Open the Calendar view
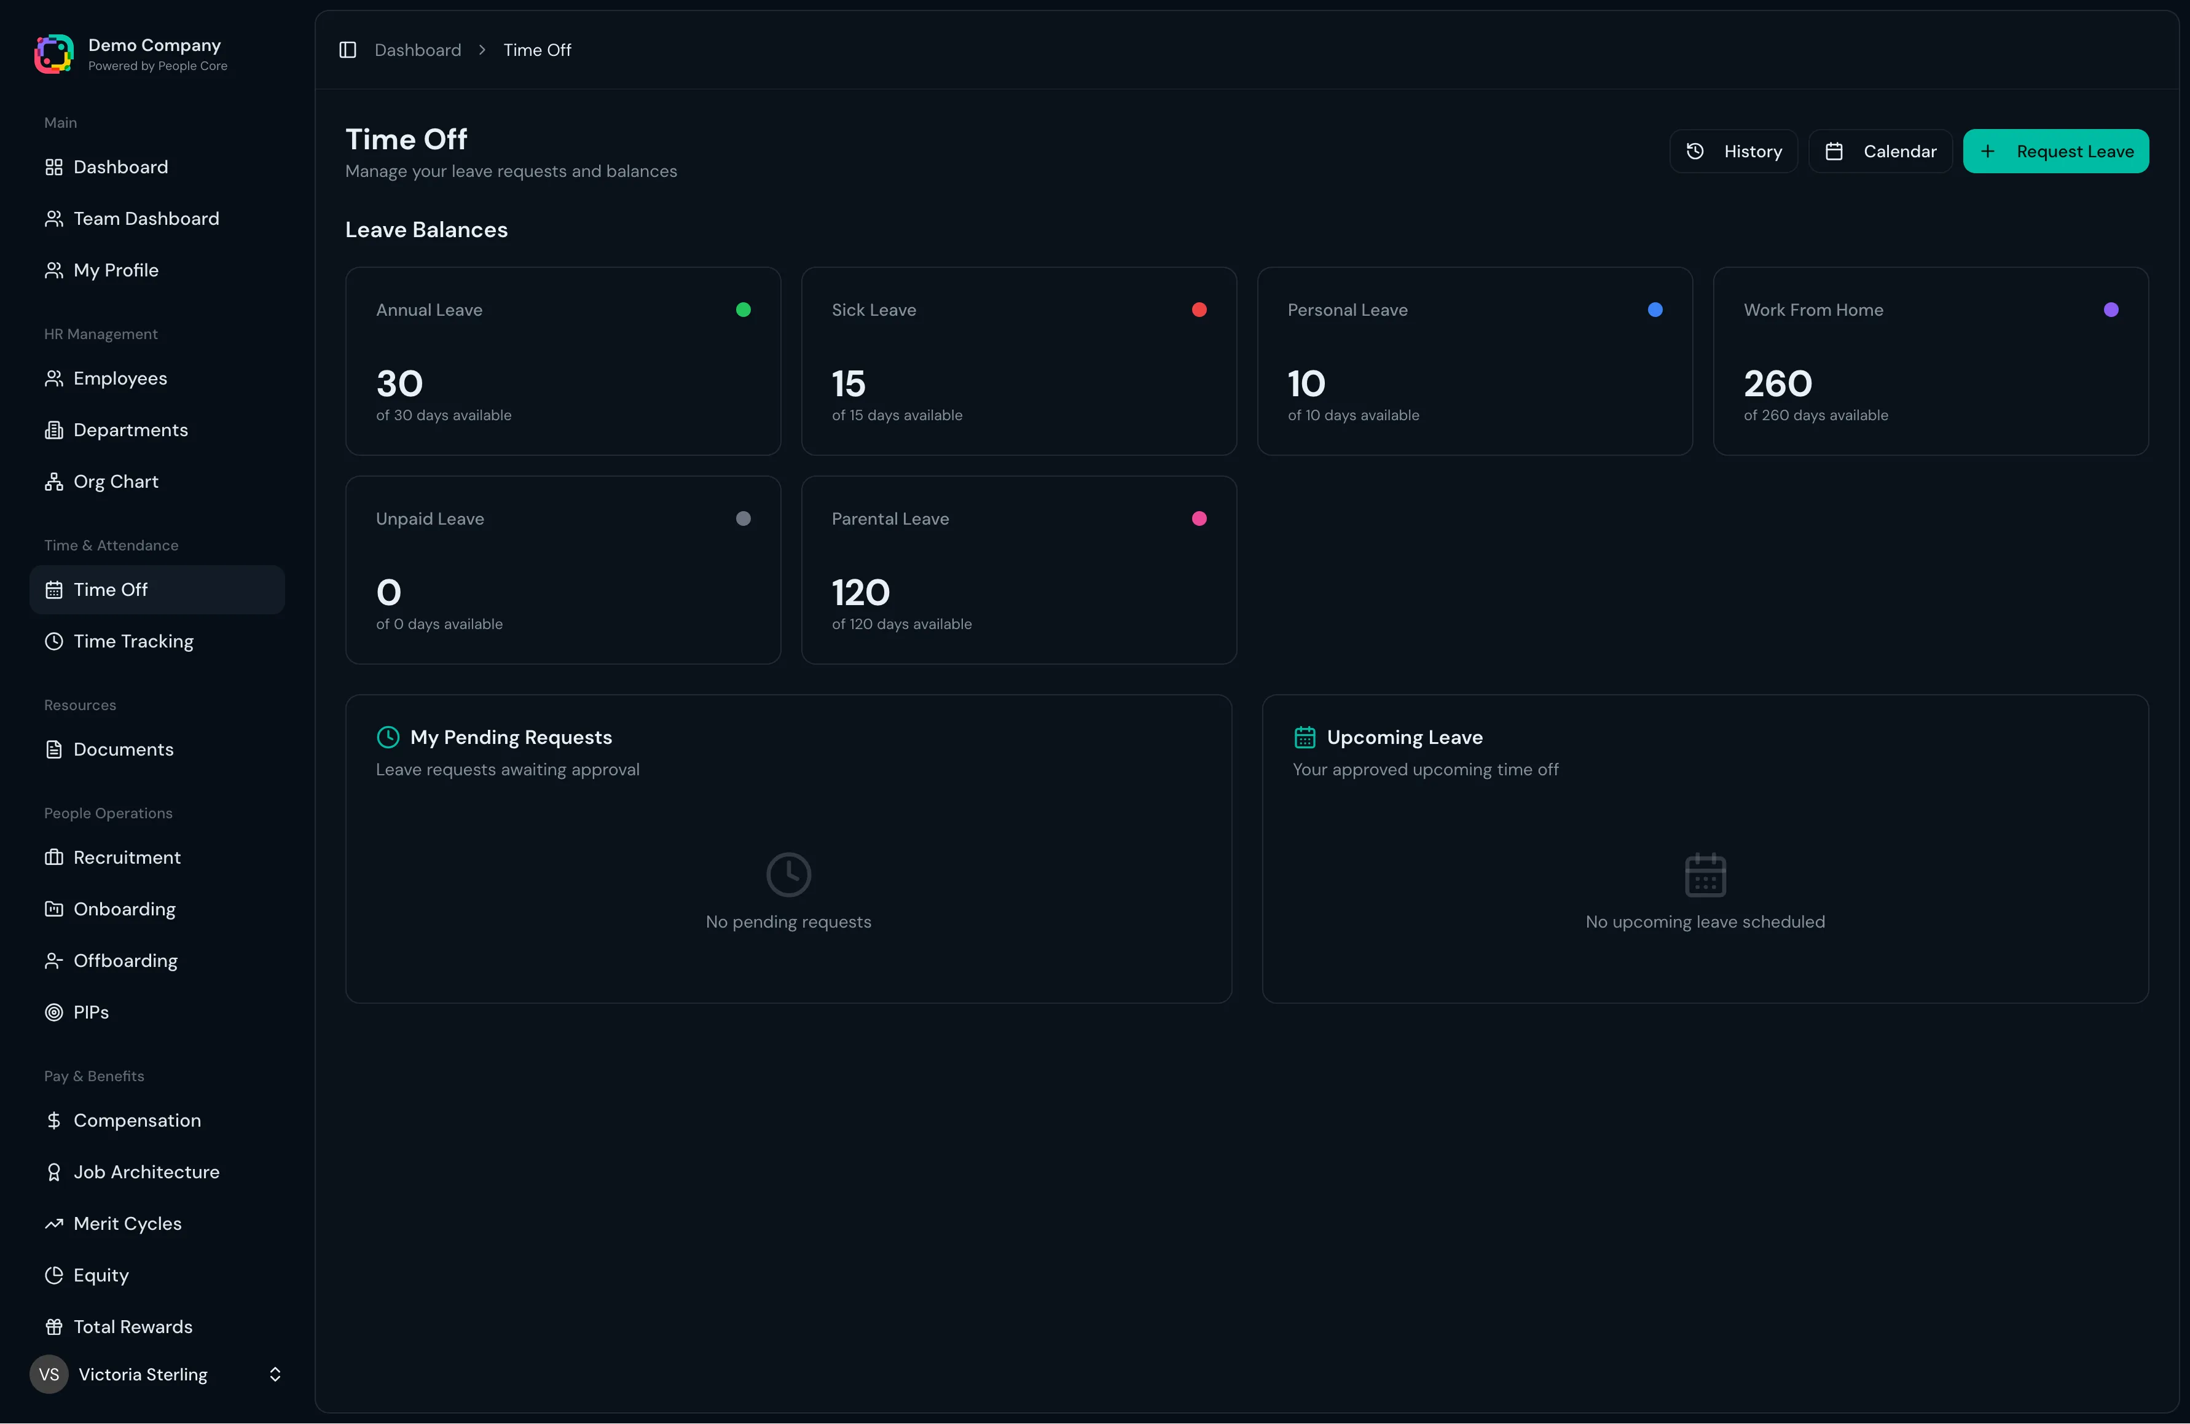Image resolution: width=2190 pixels, height=1424 pixels. click(x=1880, y=151)
